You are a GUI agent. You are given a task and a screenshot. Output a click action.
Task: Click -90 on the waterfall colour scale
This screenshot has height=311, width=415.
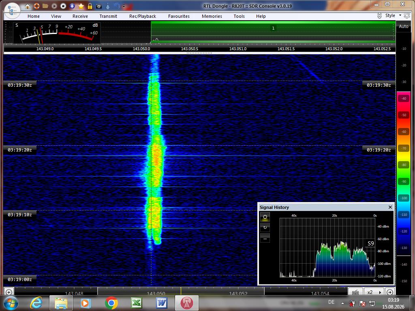click(x=404, y=181)
